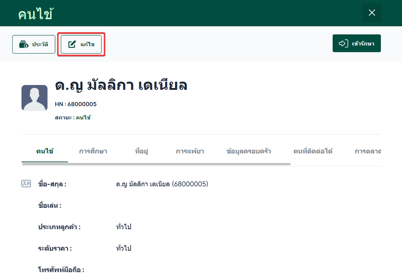Click the โทรศัพท์มือถือ label
The image size is (402, 278).
(x=61, y=270)
